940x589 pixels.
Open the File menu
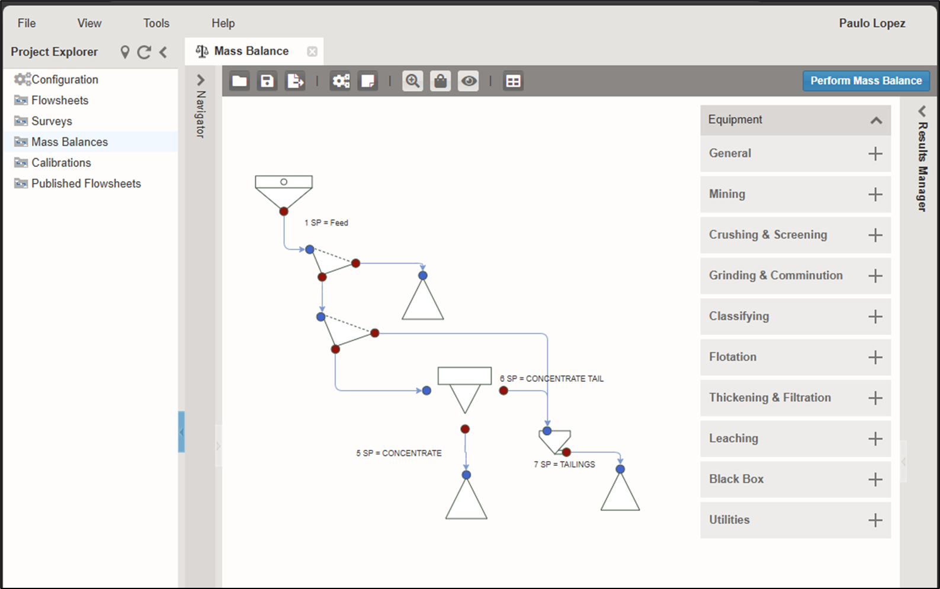[27, 23]
